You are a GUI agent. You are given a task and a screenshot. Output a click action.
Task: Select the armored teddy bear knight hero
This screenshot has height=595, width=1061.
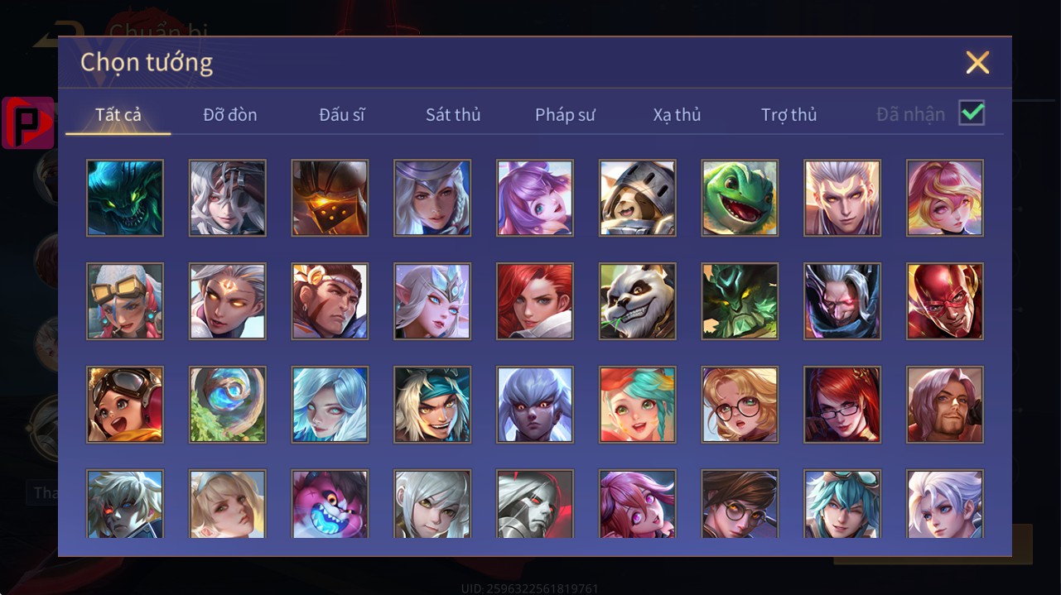637,198
